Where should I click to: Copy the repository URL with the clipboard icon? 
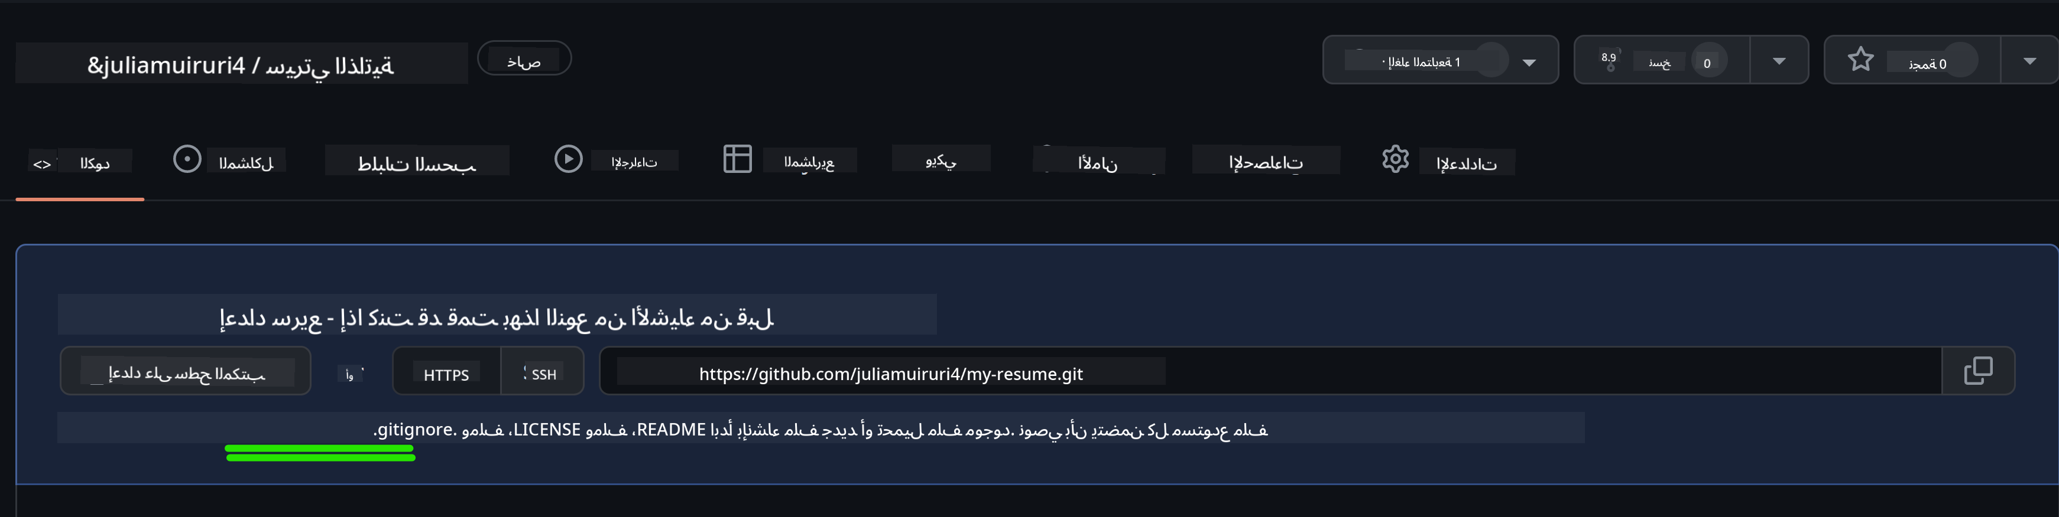(1978, 371)
